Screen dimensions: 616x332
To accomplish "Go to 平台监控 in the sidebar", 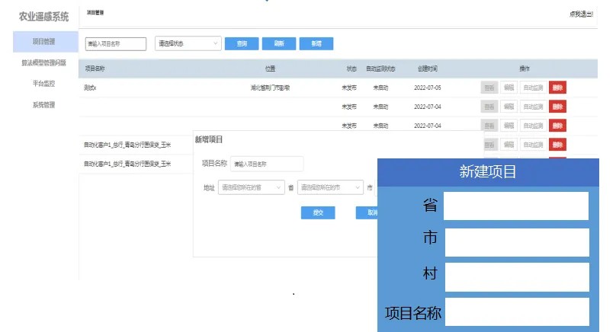I will point(43,84).
